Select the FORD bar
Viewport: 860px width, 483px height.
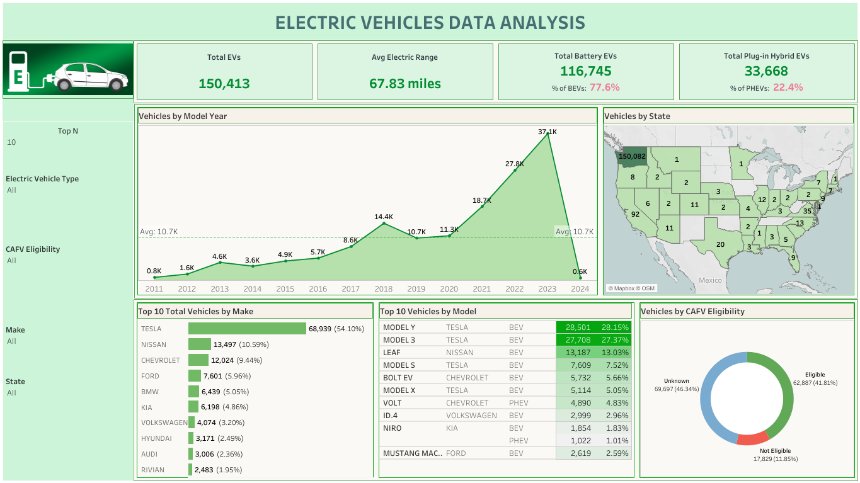point(195,376)
